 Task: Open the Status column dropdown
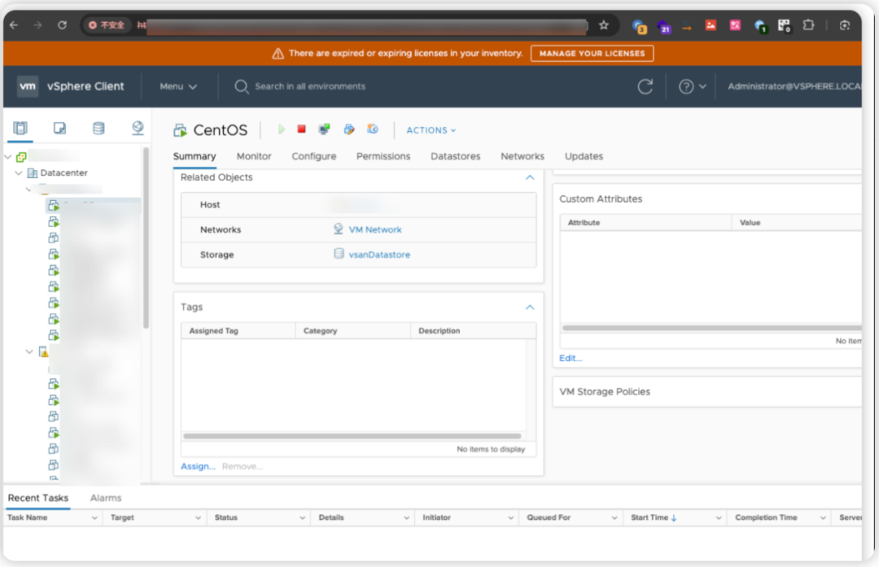(302, 517)
